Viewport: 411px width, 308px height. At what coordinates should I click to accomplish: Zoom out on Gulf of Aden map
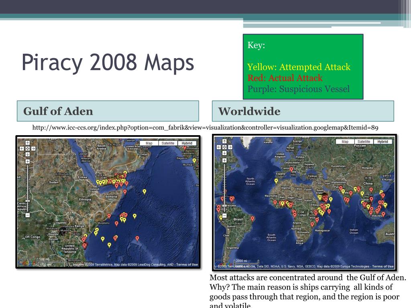coord(28,215)
